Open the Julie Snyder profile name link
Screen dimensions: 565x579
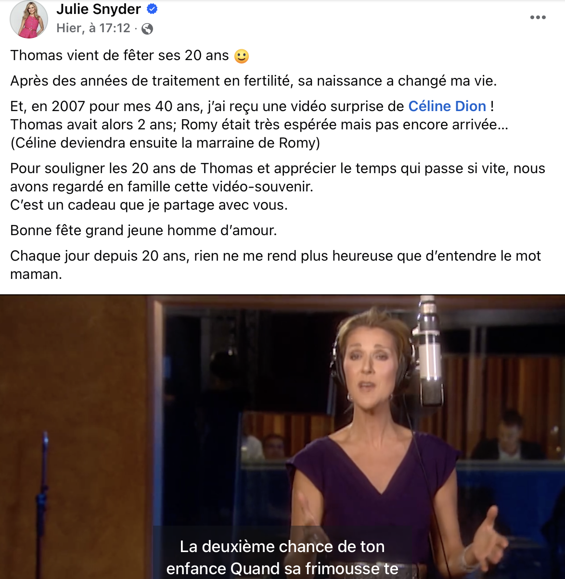(99, 9)
